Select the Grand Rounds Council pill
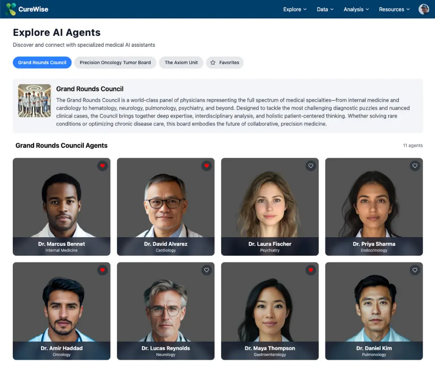Viewport: 435px width, 366px height. pyautogui.click(x=42, y=62)
